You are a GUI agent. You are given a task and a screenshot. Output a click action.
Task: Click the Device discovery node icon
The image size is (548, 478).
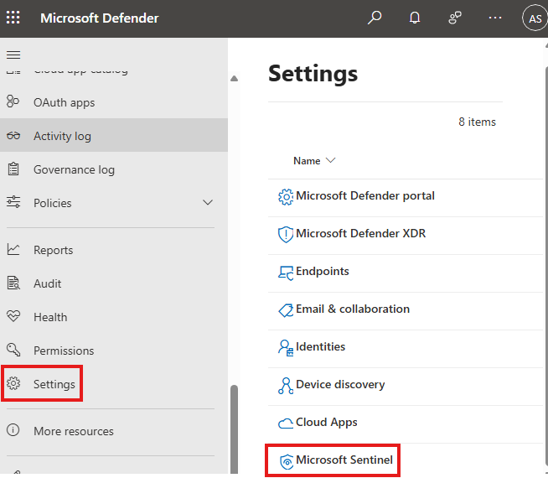[286, 386]
